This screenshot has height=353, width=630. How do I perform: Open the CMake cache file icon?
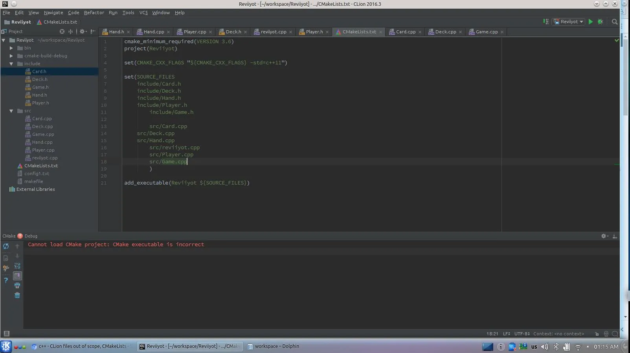pyautogui.click(x=6, y=258)
